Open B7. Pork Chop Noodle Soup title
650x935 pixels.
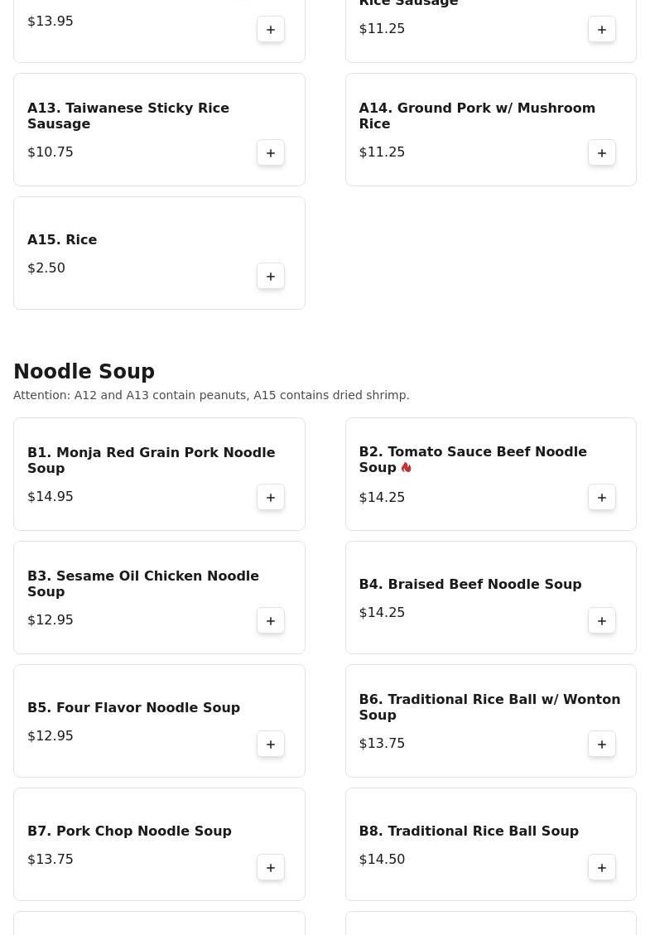(129, 831)
